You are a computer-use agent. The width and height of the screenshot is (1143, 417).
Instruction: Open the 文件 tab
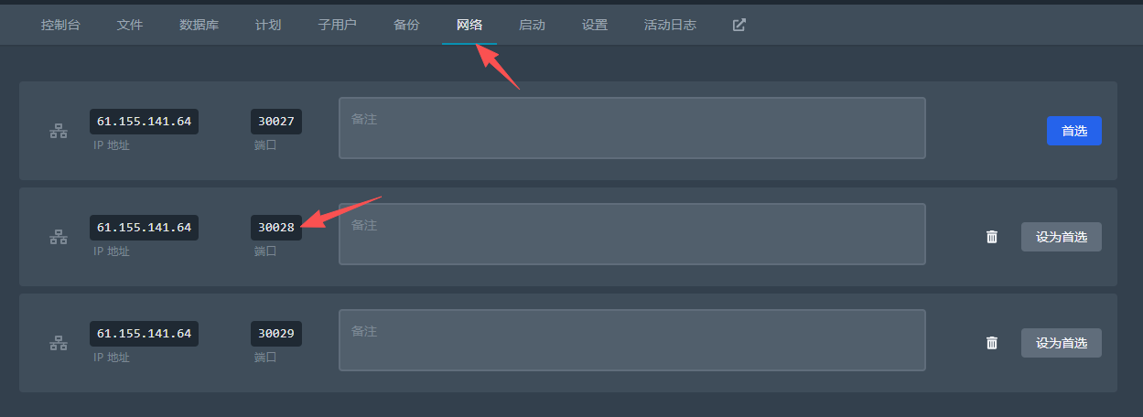tap(130, 25)
